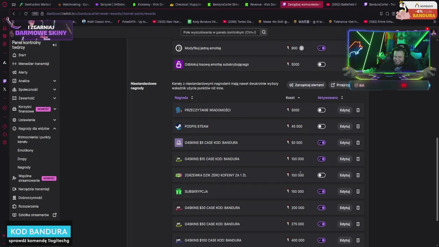Image resolution: width=439 pixels, height=247 pixels.
Task: Switch to Skrzynki G4Skins browser tab
Action: [111, 4]
